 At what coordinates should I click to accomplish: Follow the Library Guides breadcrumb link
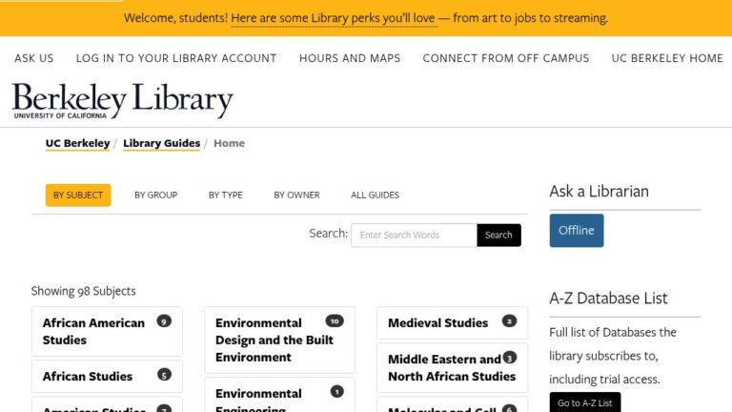(161, 143)
